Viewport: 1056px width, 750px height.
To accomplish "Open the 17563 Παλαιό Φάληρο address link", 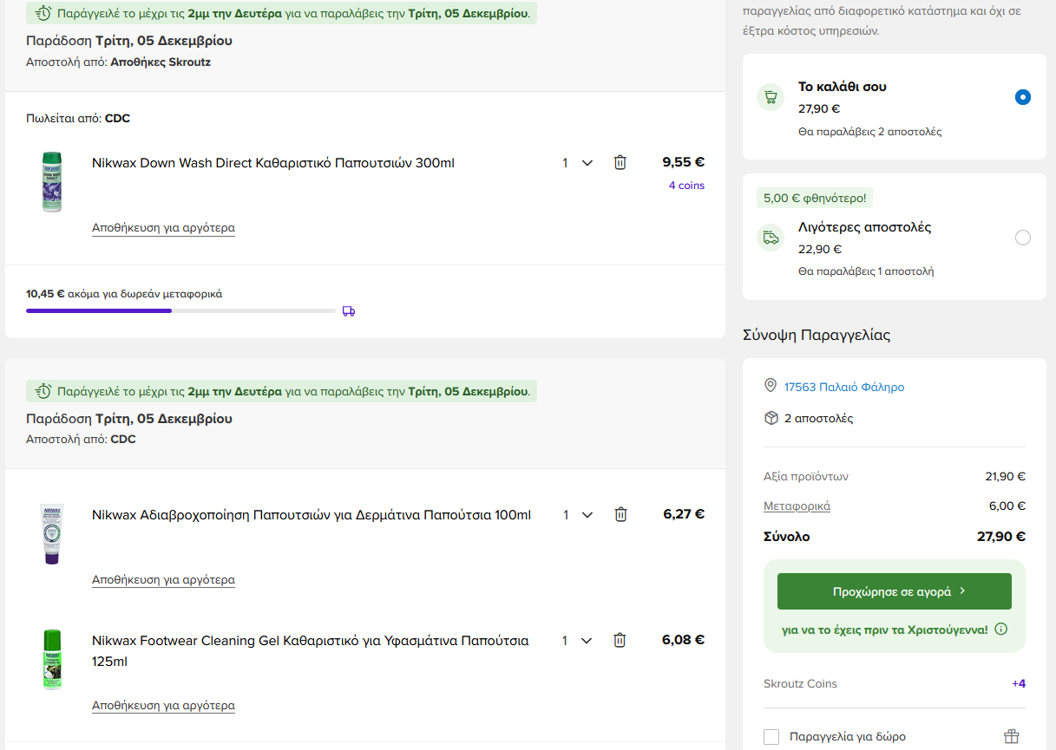I will tap(843, 388).
